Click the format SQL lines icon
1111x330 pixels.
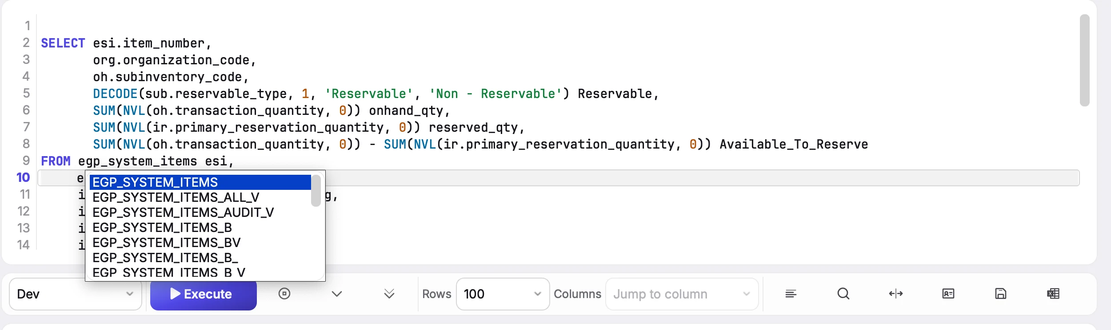point(791,294)
